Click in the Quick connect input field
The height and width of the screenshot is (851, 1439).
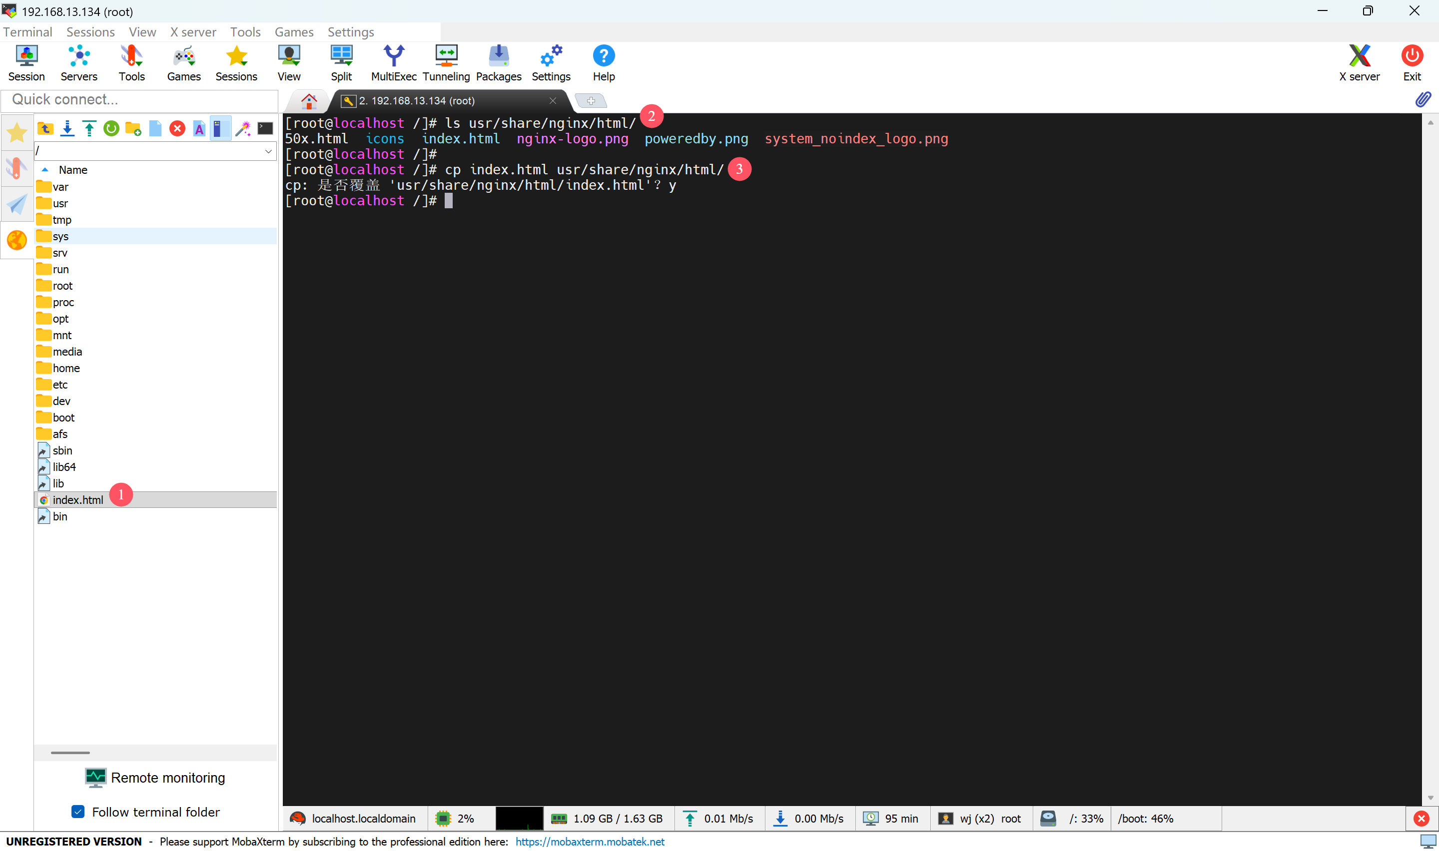point(139,100)
